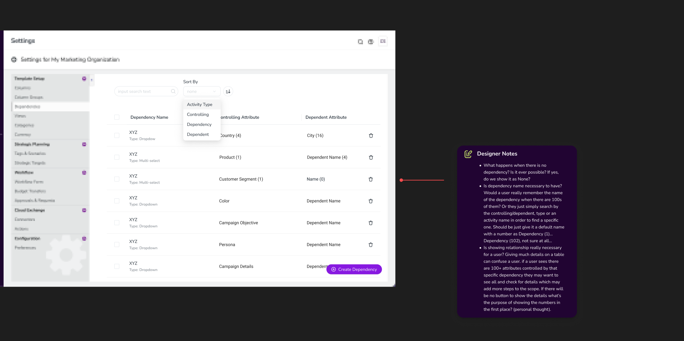The image size is (684, 341).
Task: Click trash icon for Campaign Objective row
Action: (x=371, y=223)
